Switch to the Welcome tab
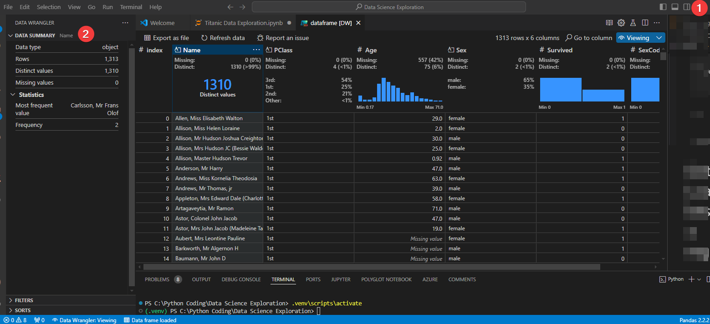Image resolution: width=710 pixels, height=324 pixels. tap(162, 23)
